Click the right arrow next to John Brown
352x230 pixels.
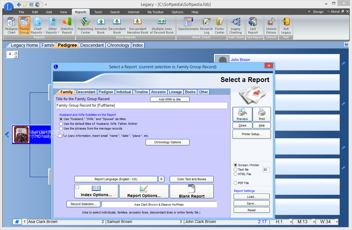(x=344, y=62)
